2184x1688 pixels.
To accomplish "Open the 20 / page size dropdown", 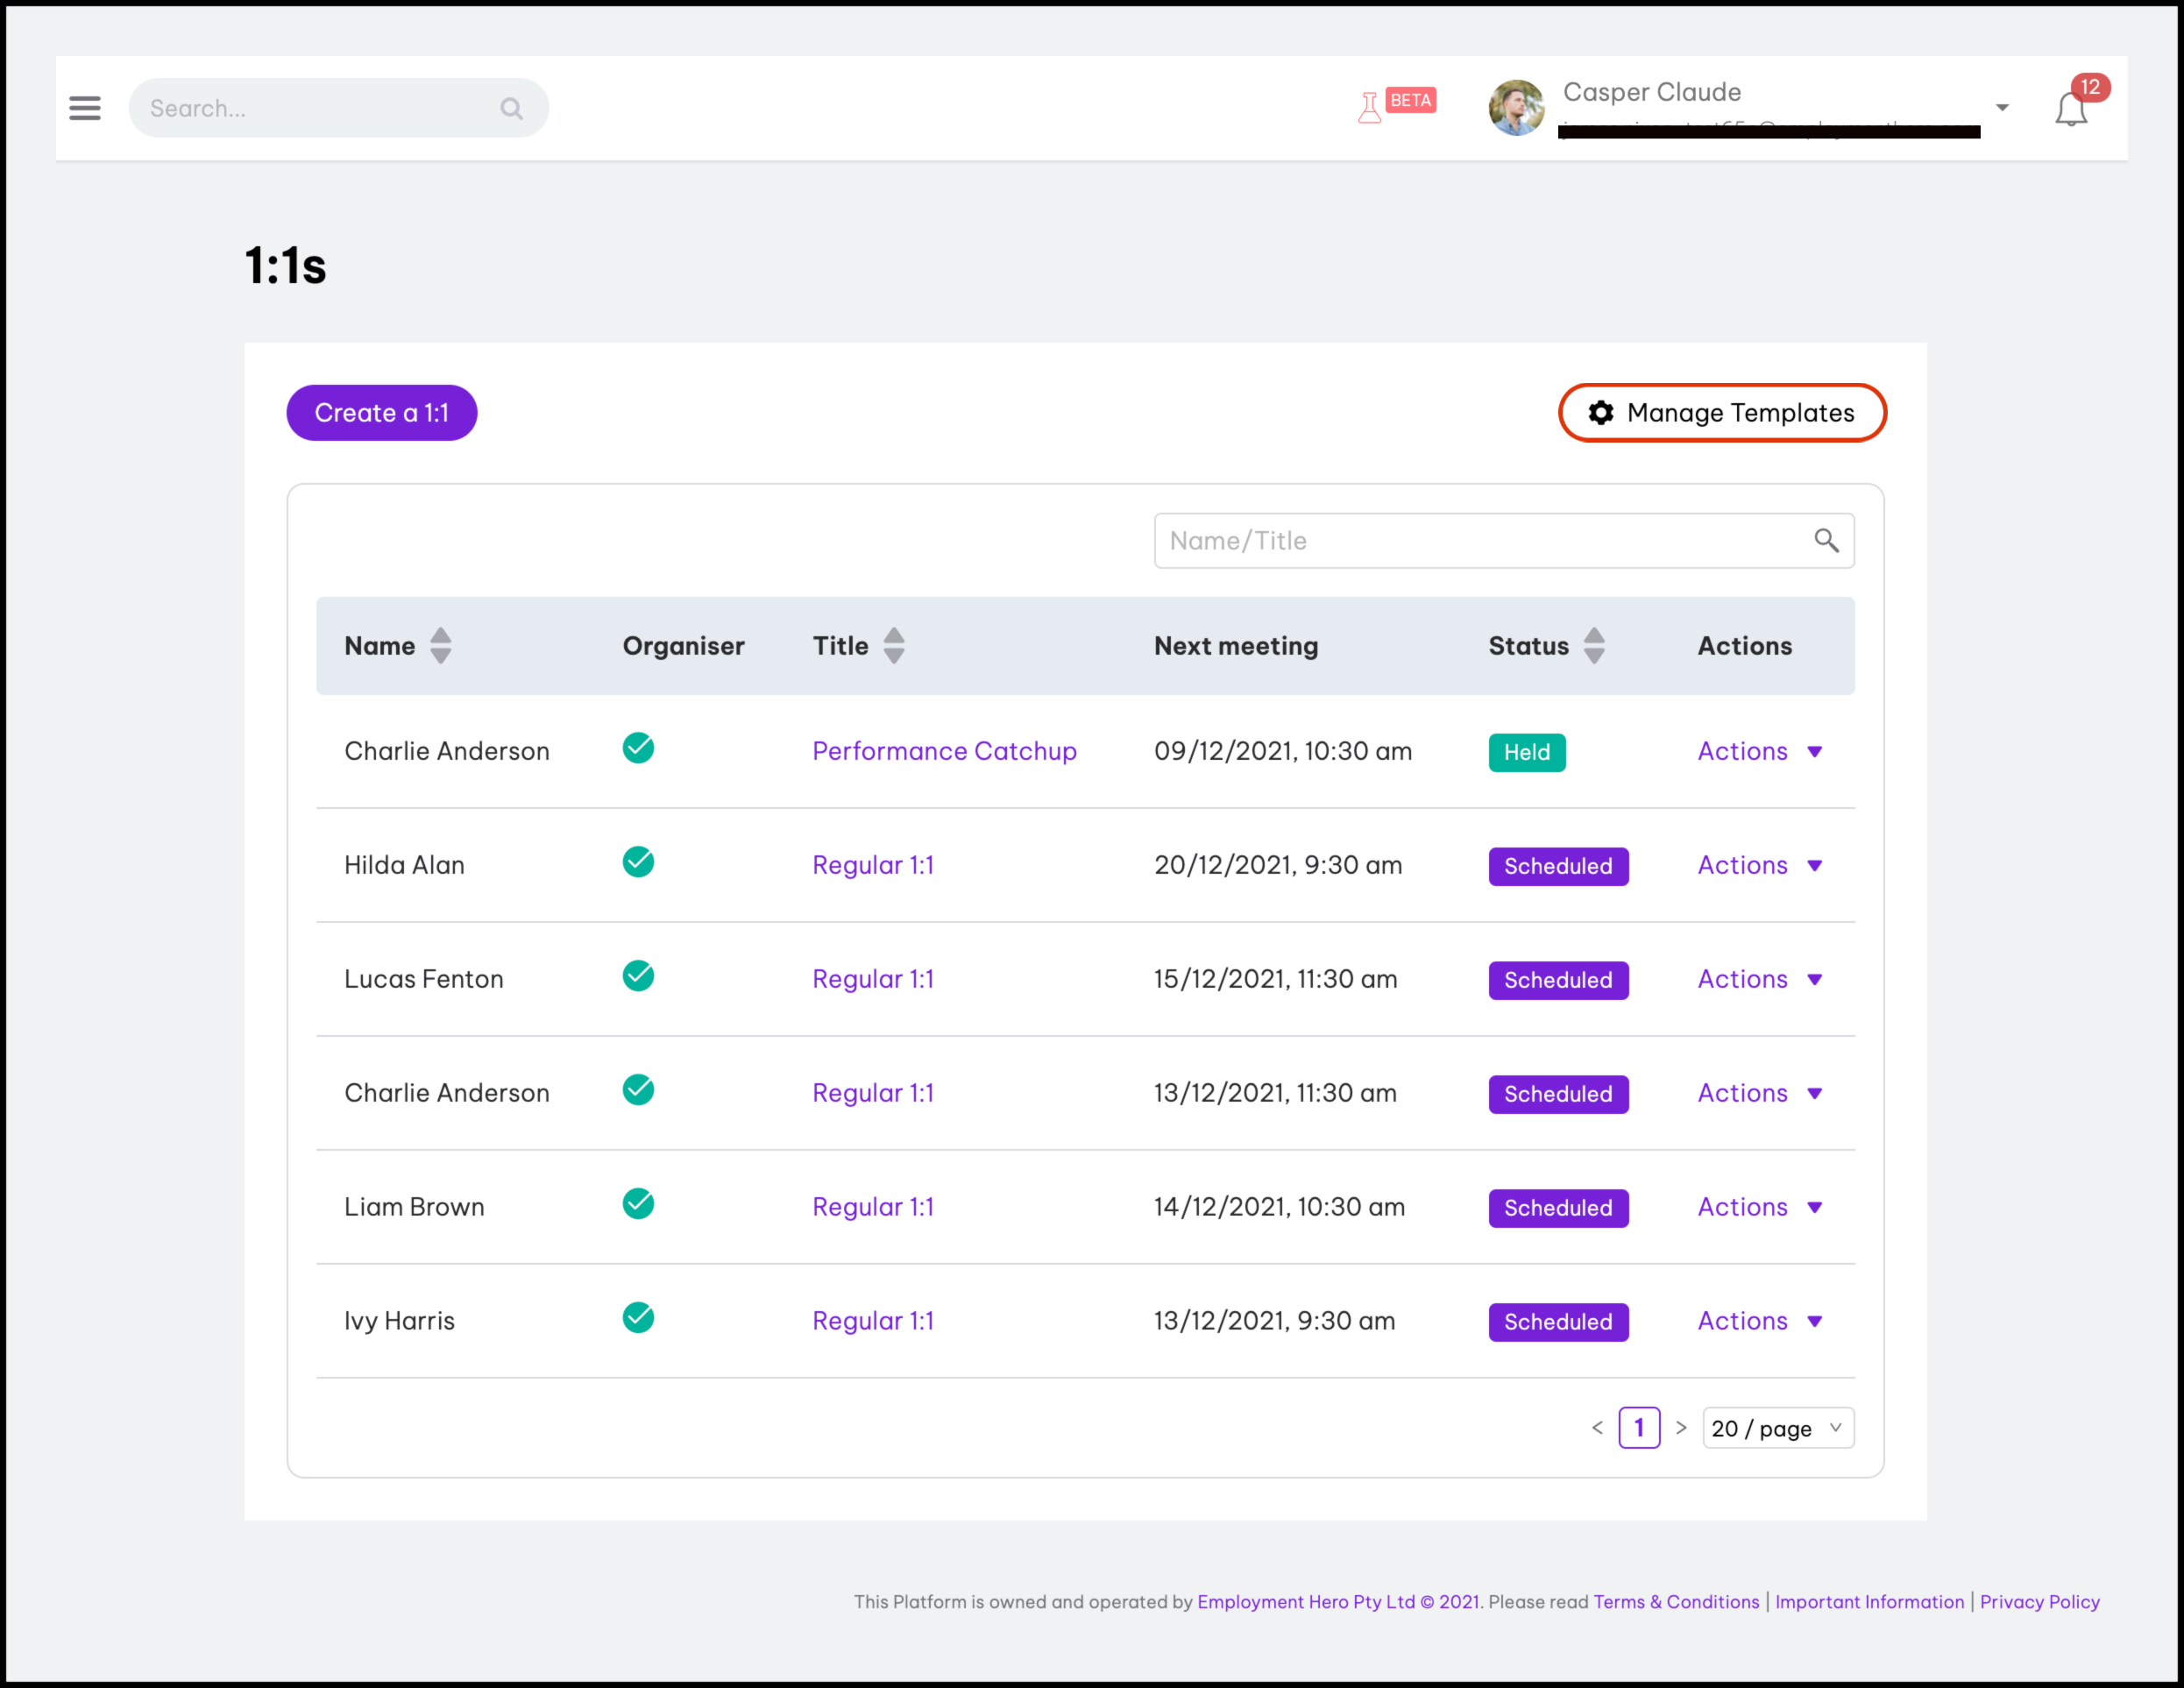I will tap(1777, 1428).
